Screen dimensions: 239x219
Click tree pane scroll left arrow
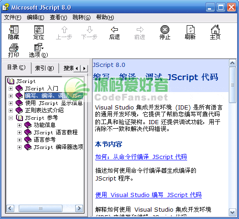10,208
